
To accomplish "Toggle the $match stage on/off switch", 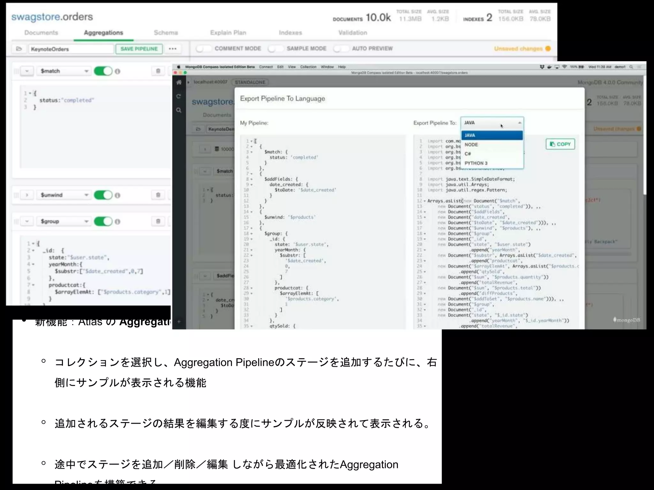I will tap(103, 71).
